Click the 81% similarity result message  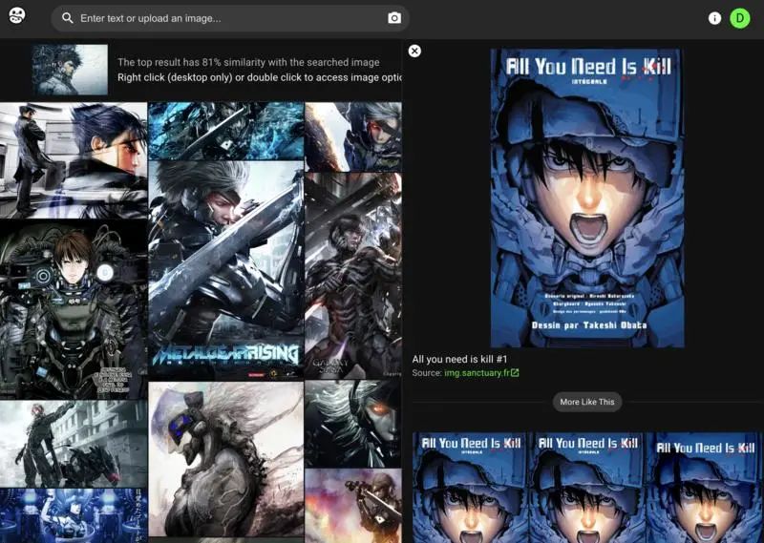[x=248, y=62]
